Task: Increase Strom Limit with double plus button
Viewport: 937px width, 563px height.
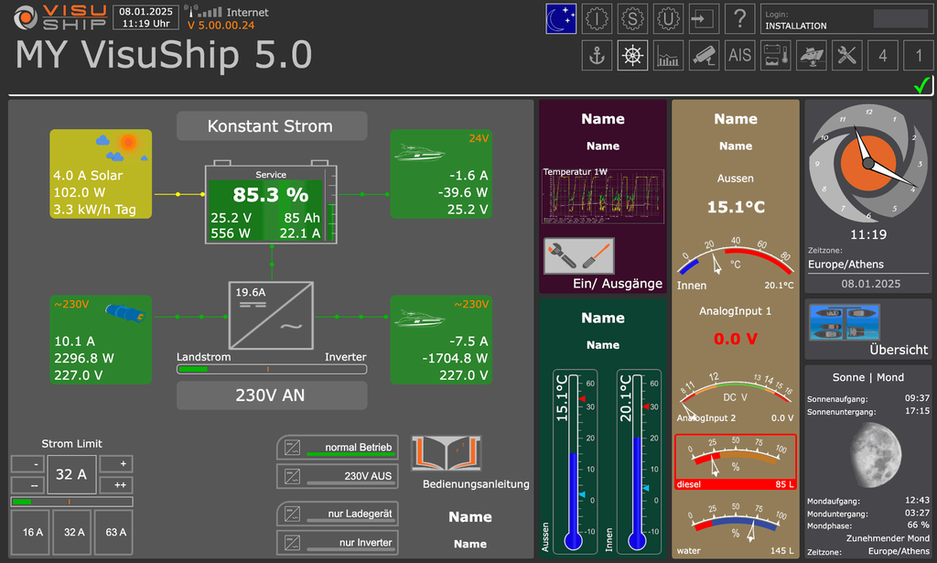Action: pos(116,484)
